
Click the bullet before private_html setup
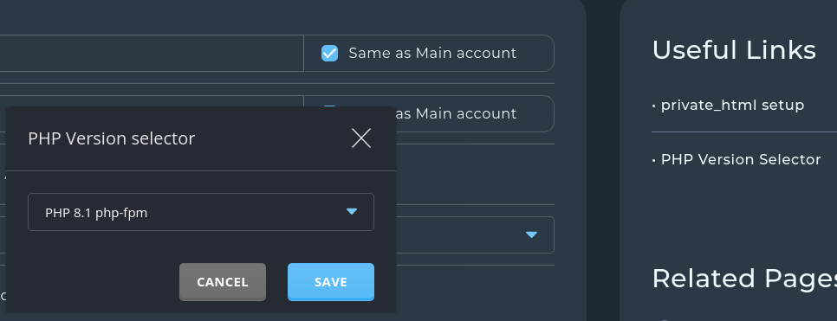coord(654,106)
